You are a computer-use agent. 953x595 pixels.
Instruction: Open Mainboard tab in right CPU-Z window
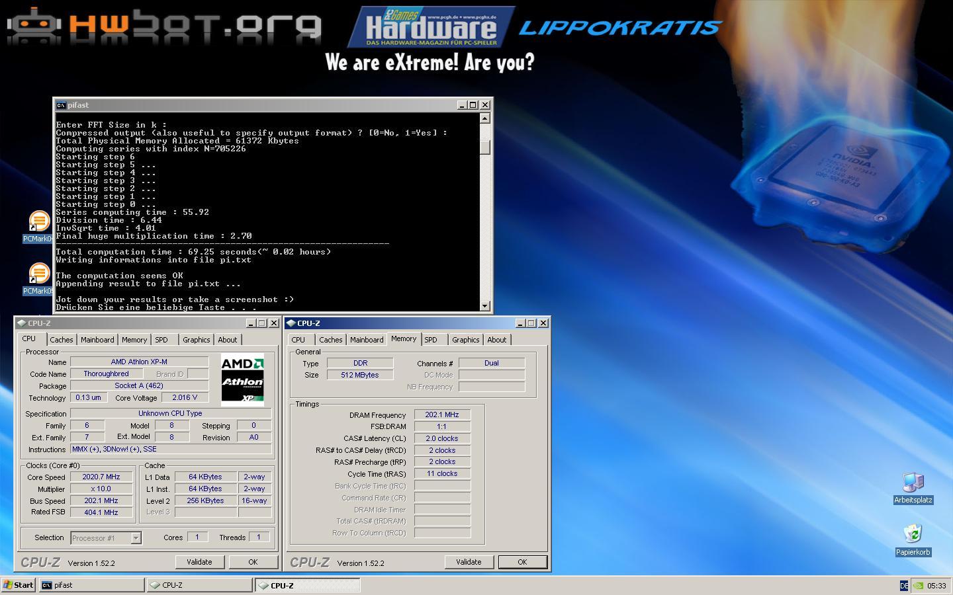point(367,340)
